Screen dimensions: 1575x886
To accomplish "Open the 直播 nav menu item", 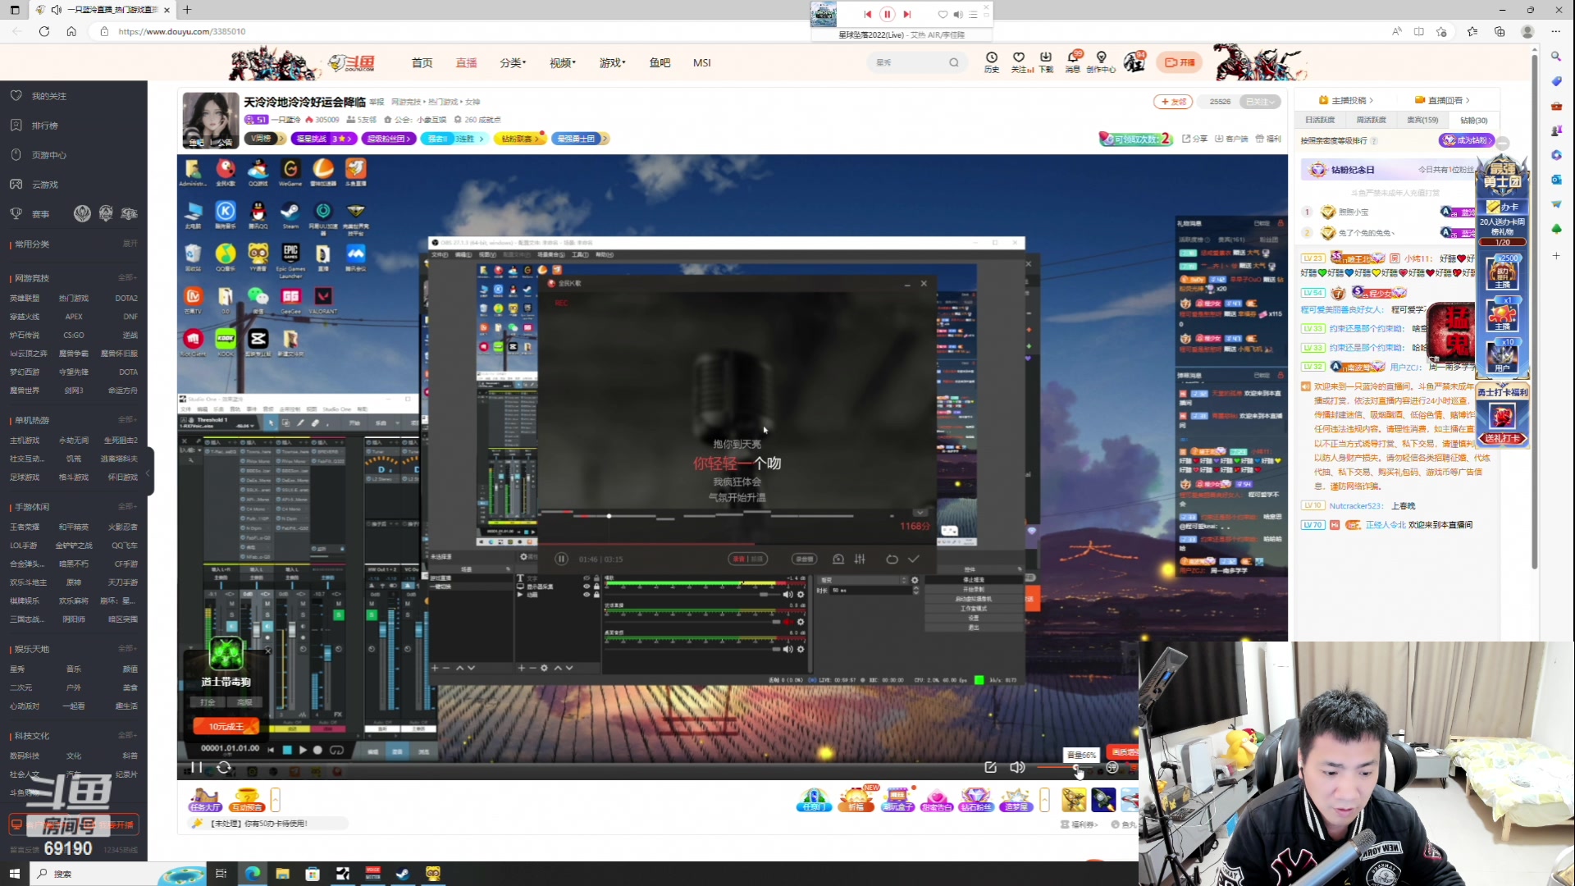I will pyautogui.click(x=467, y=62).
